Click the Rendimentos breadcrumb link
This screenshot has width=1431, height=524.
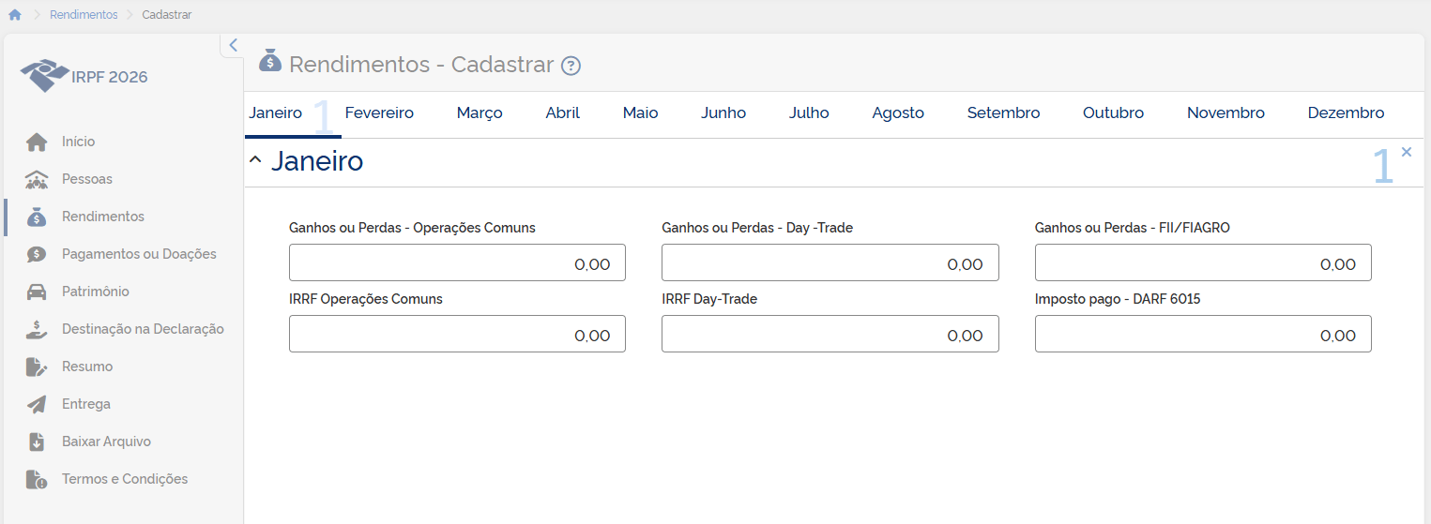pos(84,15)
